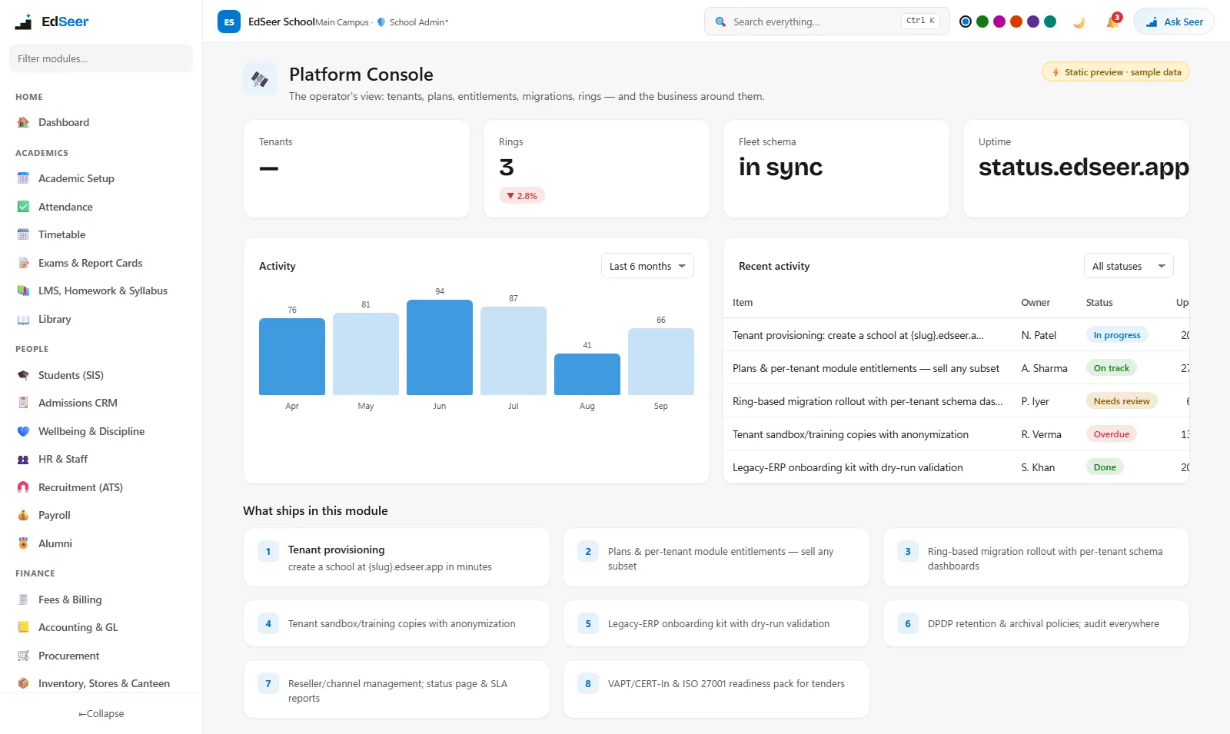Click the Aug bar in Activity chart
Image resolution: width=1230 pixels, height=734 pixels.
587,374
